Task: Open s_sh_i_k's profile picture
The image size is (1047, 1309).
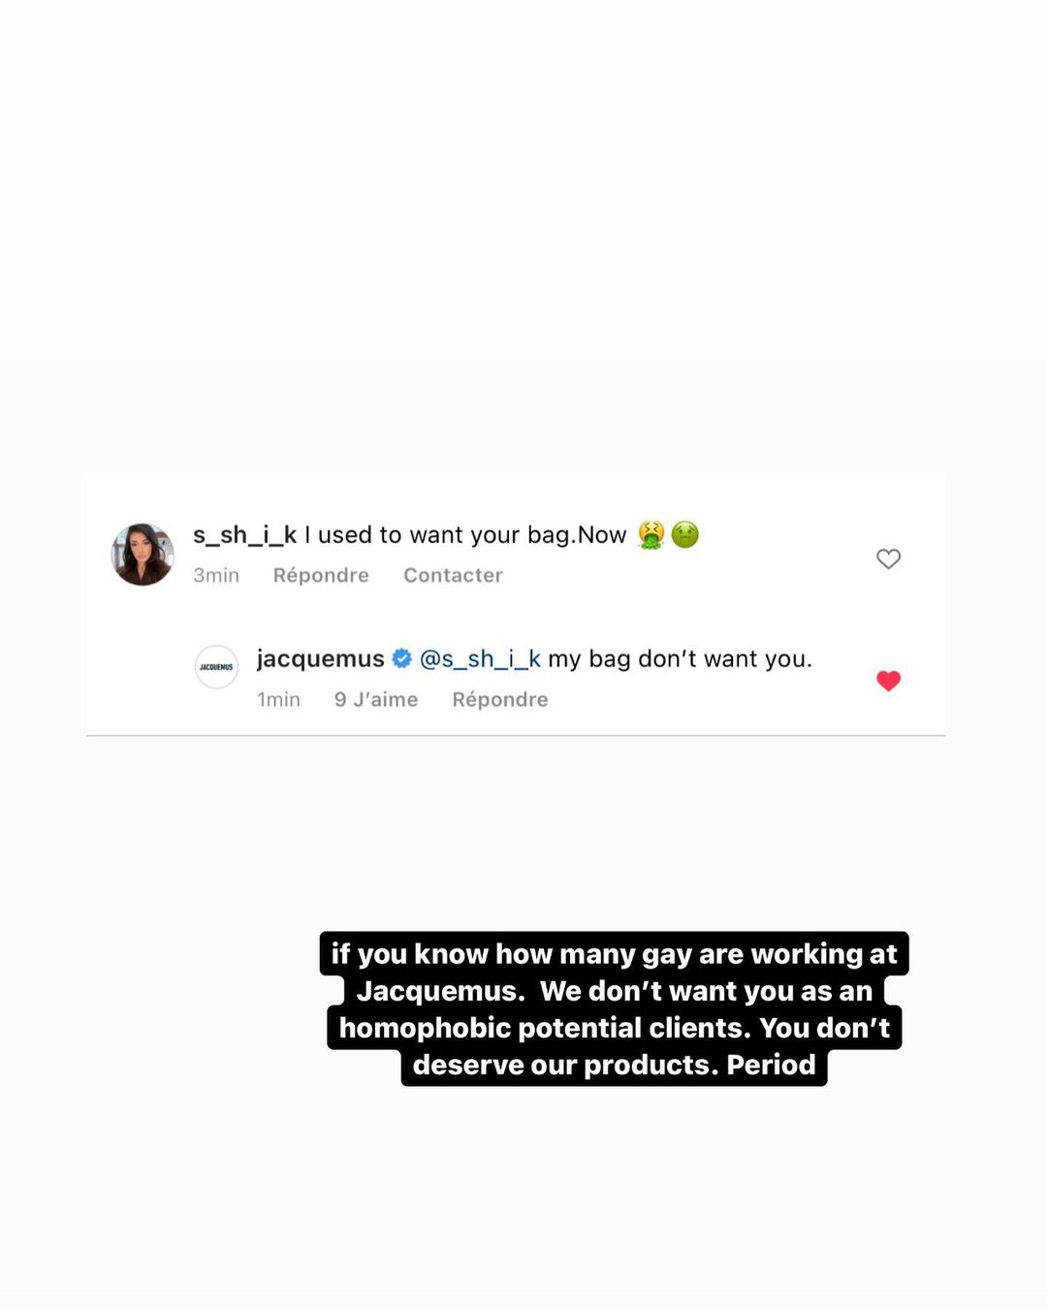Action: pos(143,555)
